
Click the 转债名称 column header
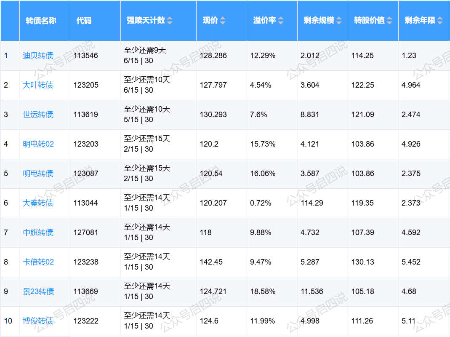[x=41, y=21]
